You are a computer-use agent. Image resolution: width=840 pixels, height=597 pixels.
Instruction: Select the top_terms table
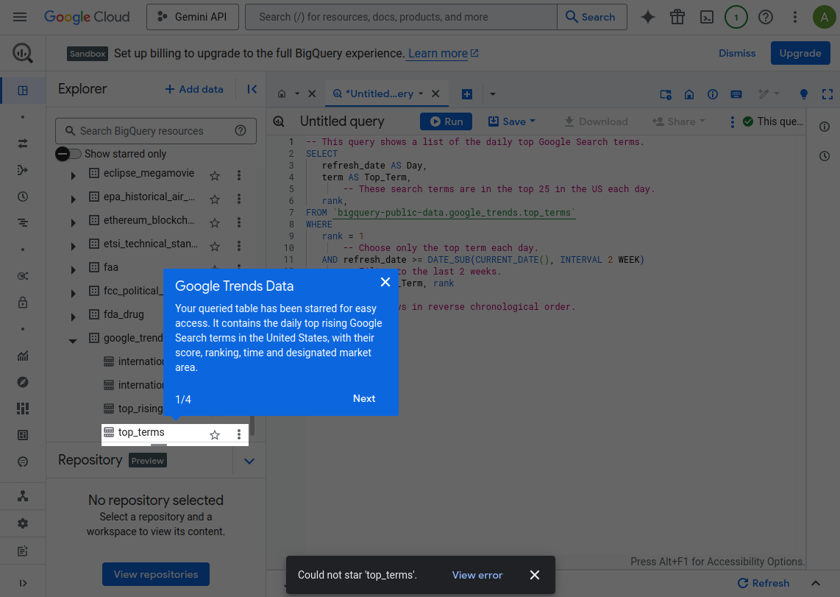tap(141, 433)
